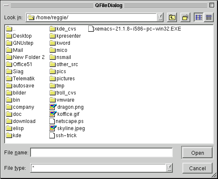This screenshot has width=218, height=179.
Task: Click the File type combo box field
Action: [x=101, y=168]
